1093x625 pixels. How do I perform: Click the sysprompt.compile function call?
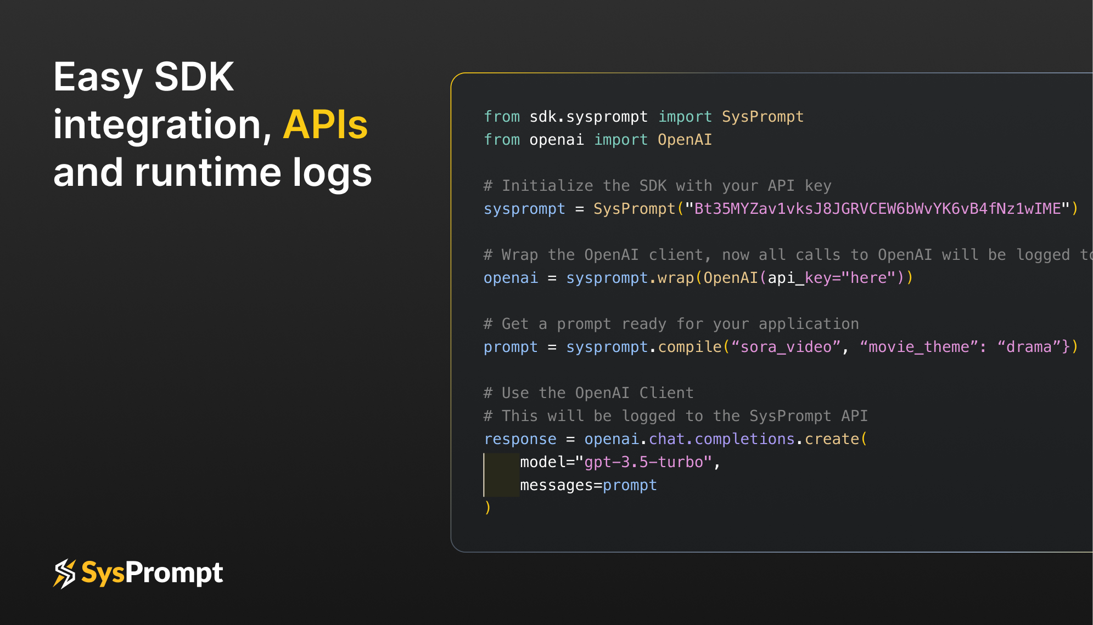click(643, 347)
